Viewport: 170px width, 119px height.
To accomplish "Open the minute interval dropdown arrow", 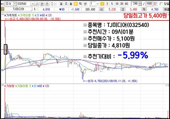I will (98, 4).
